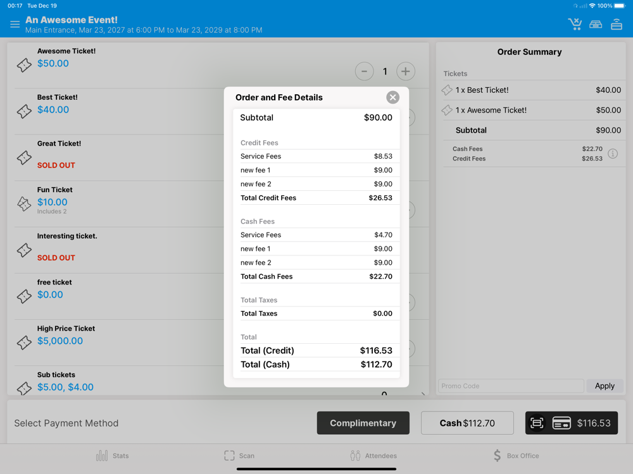The image size is (633, 474).
Task: Tap the Total (Cash) $112.70 row
Action: [x=316, y=364]
